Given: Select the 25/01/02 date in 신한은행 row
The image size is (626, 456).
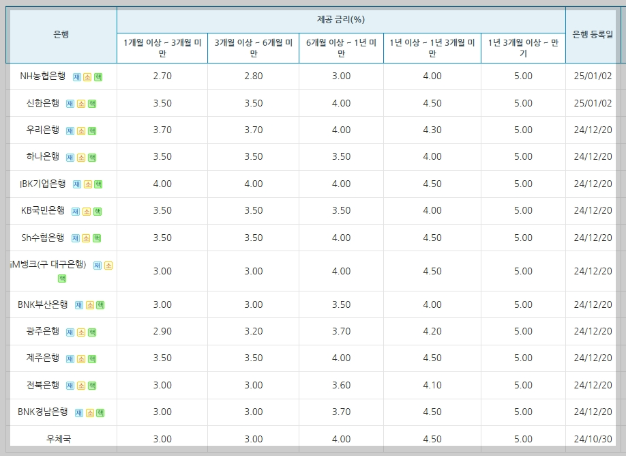Looking at the screenshot, I should [x=593, y=103].
